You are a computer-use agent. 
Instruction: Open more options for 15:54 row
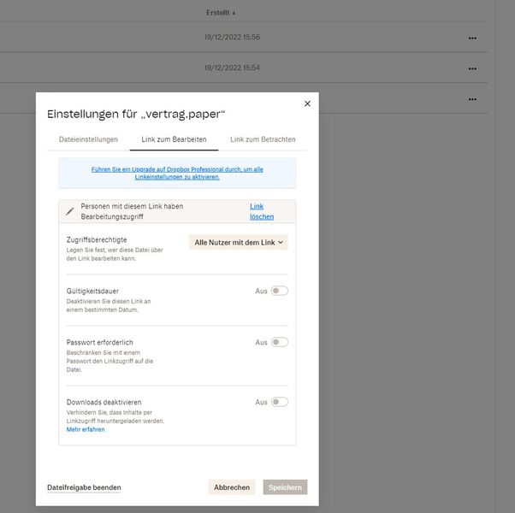[472, 68]
